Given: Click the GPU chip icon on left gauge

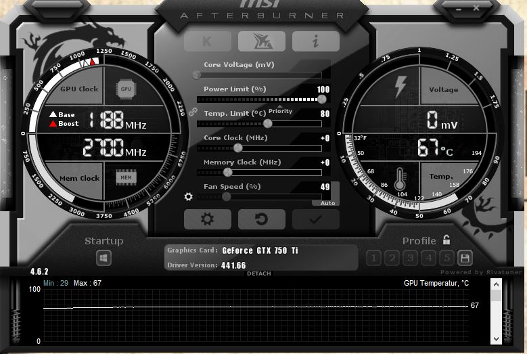Looking at the screenshot, I should (x=126, y=89).
